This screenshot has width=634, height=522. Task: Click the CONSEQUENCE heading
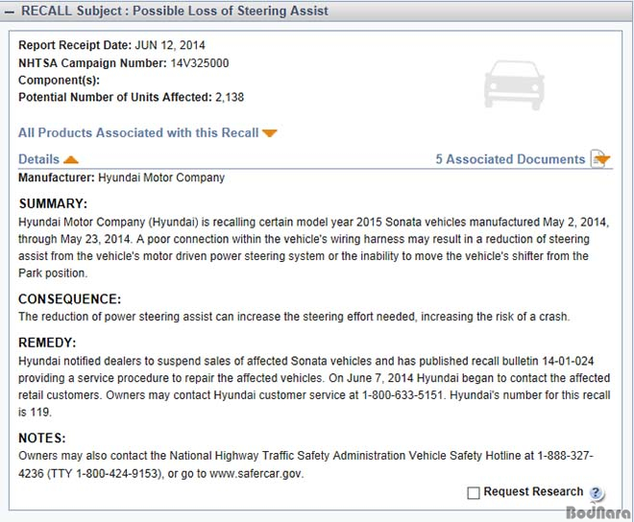tap(69, 299)
